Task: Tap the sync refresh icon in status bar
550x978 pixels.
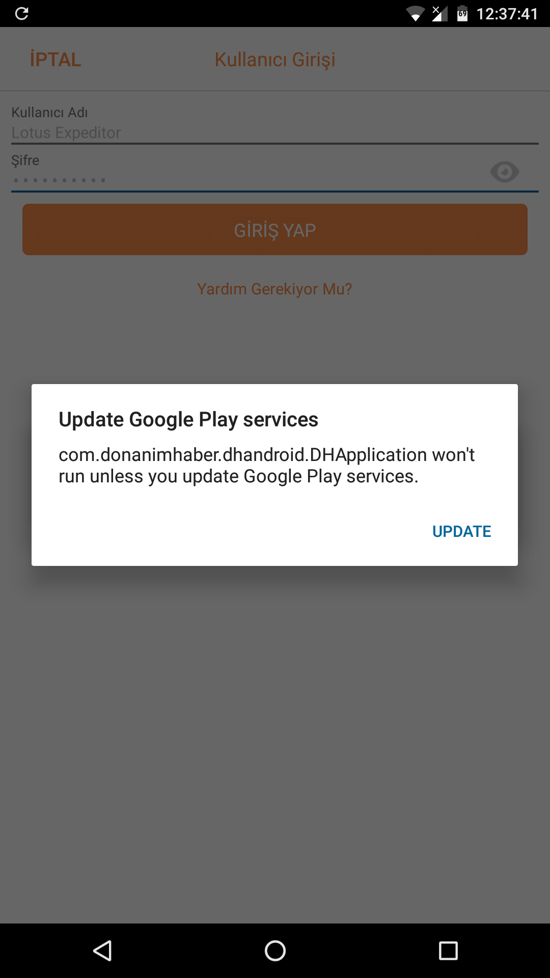Action: coord(22,13)
